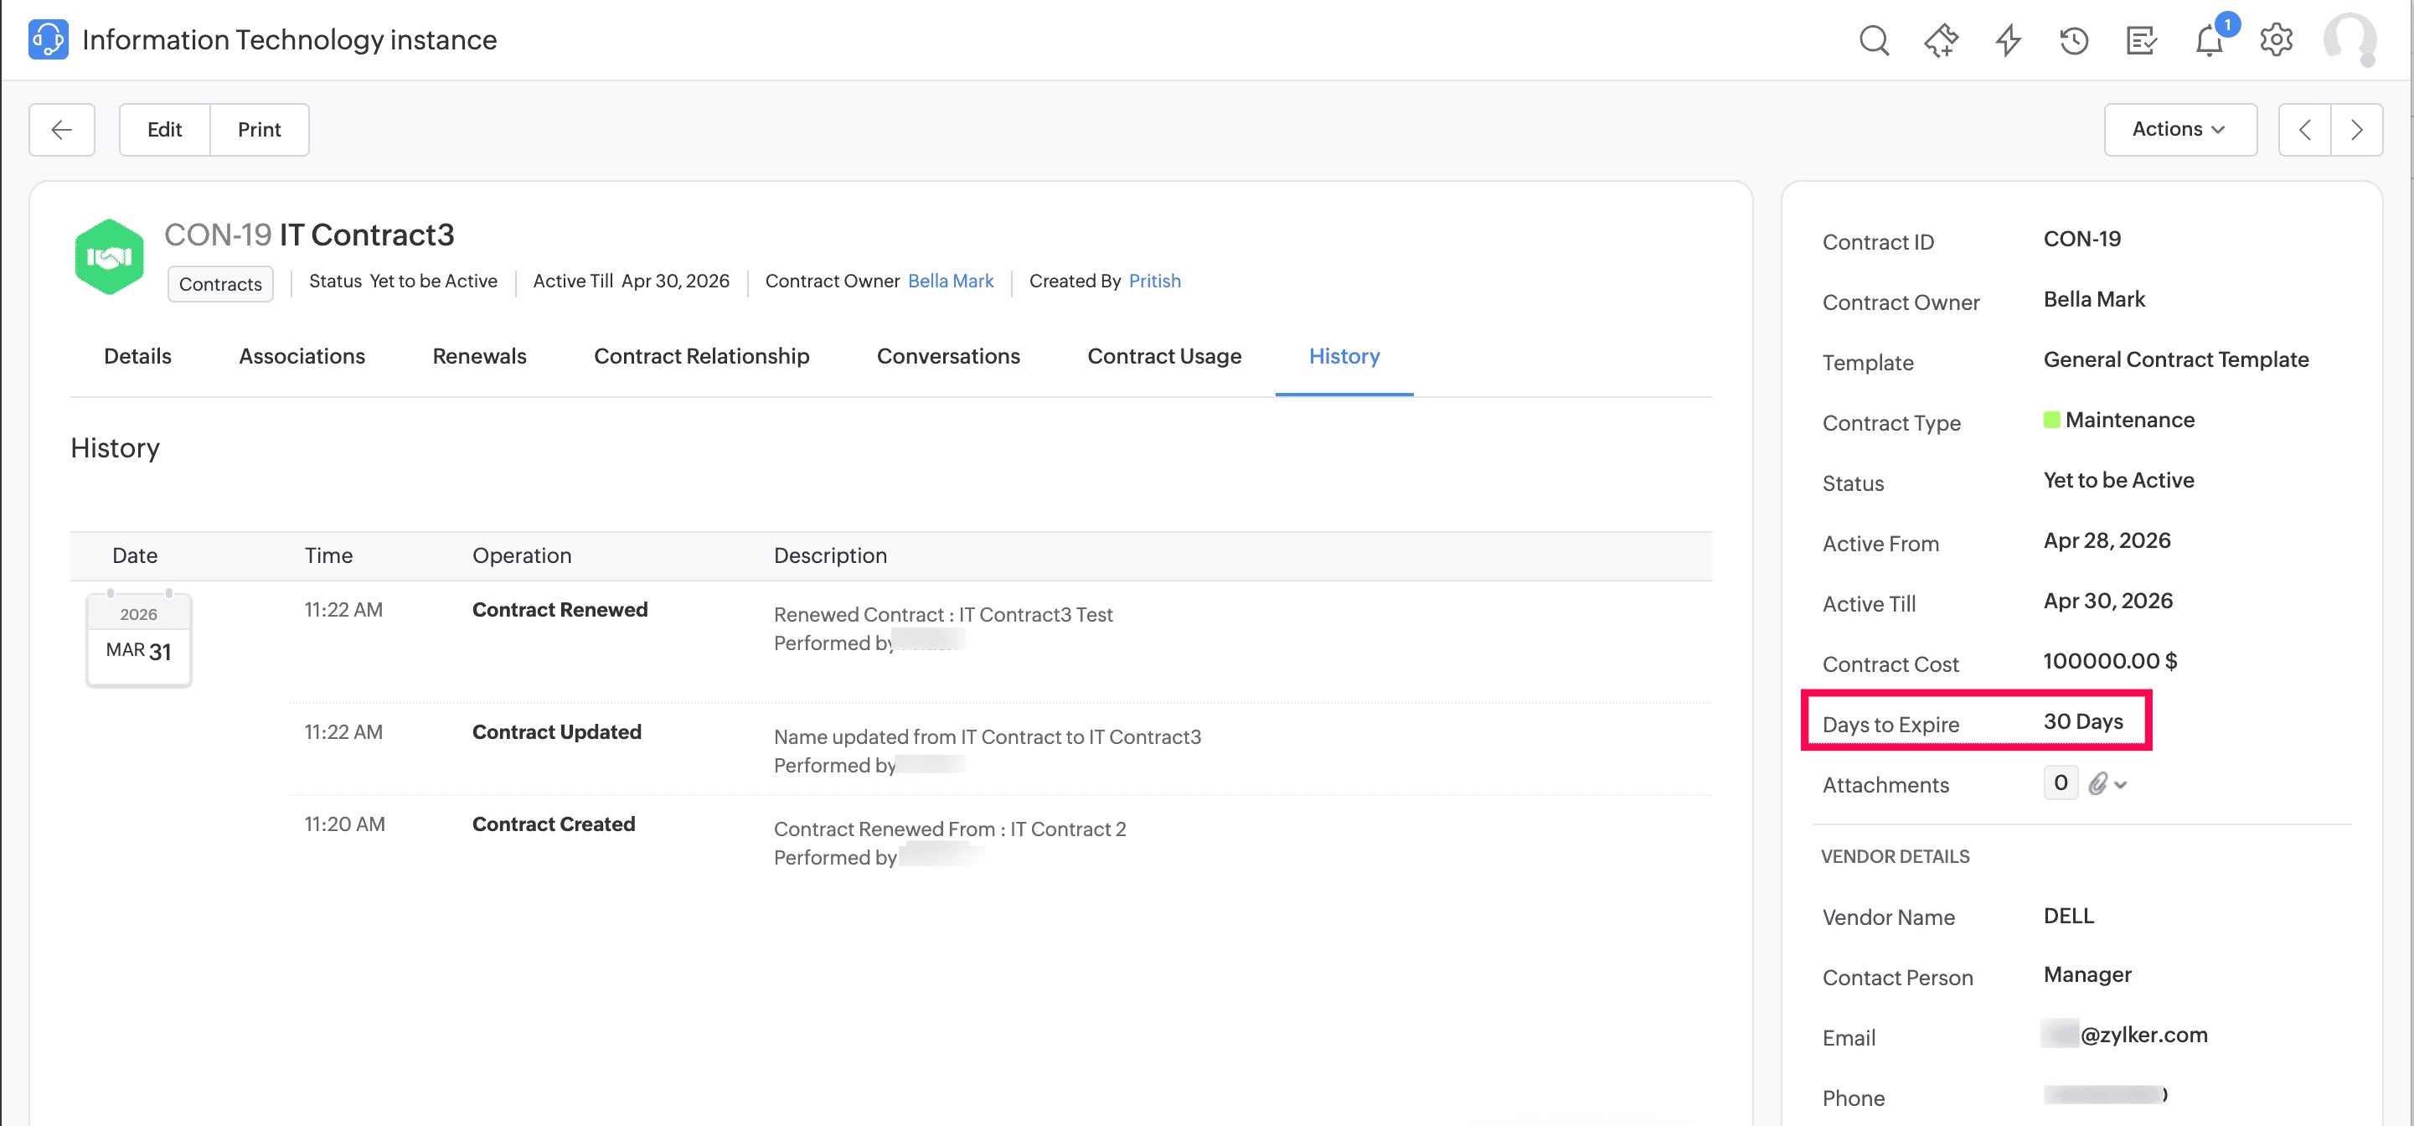Open the recent history clock icon
Viewport: 2414px width, 1126px height.
click(2074, 40)
